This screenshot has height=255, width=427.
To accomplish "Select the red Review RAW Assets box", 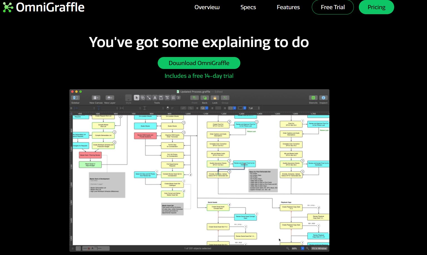I will (145, 136).
